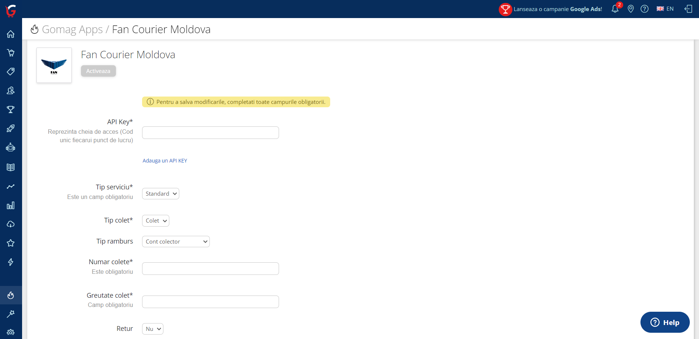This screenshot has height=339, width=699.
Task: Open the customers icon in sidebar
Action: tap(11, 90)
